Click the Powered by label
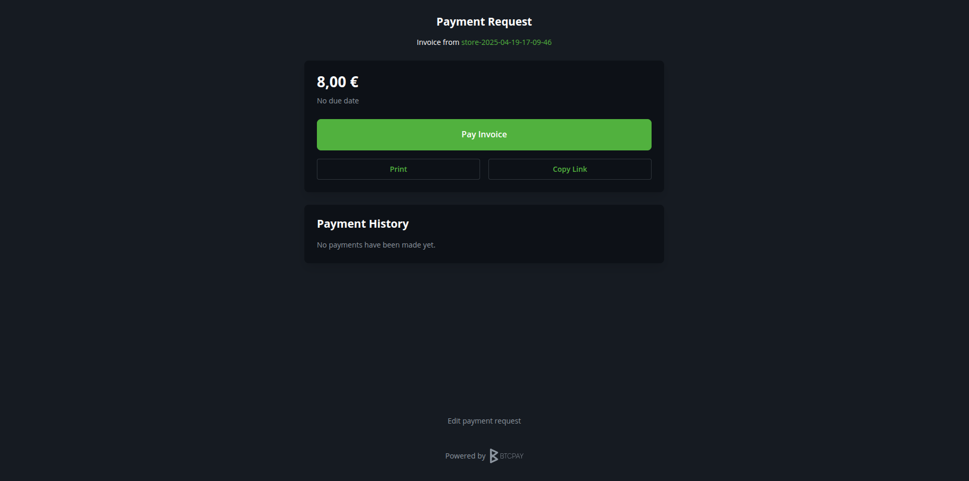 pyautogui.click(x=465, y=456)
